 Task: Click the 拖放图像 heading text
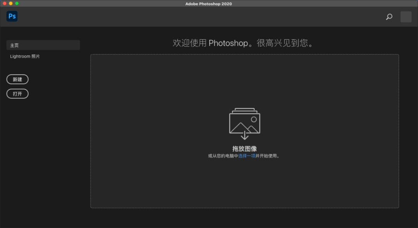[245, 148]
